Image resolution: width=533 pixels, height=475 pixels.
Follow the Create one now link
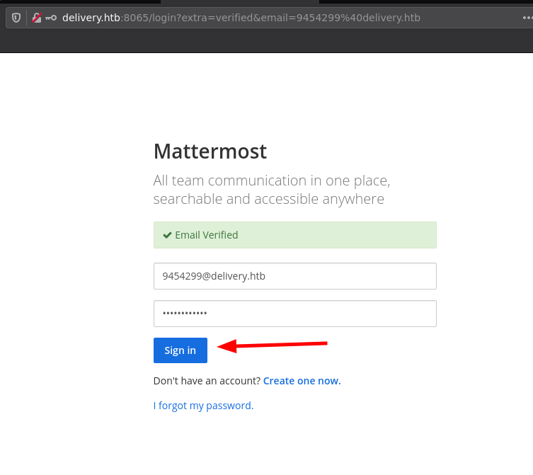[302, 381]
